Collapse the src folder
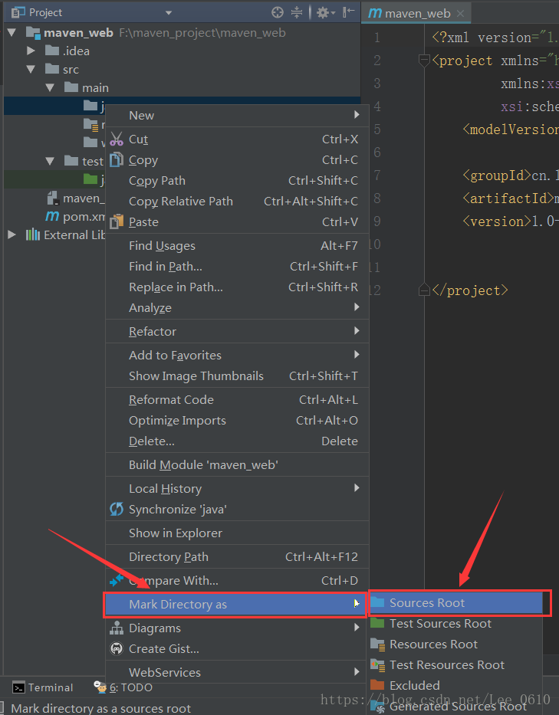The width and height of the screenshot is (559, 715). (x=31, y=69)
